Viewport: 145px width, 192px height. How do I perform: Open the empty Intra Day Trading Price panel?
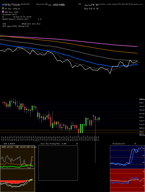[58, 163]
